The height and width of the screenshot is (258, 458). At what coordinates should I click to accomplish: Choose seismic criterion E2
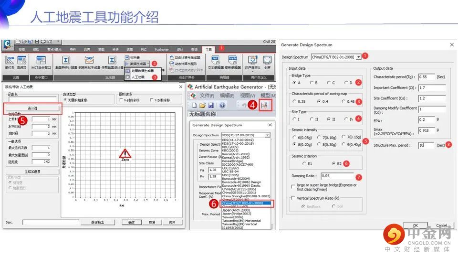333,163
